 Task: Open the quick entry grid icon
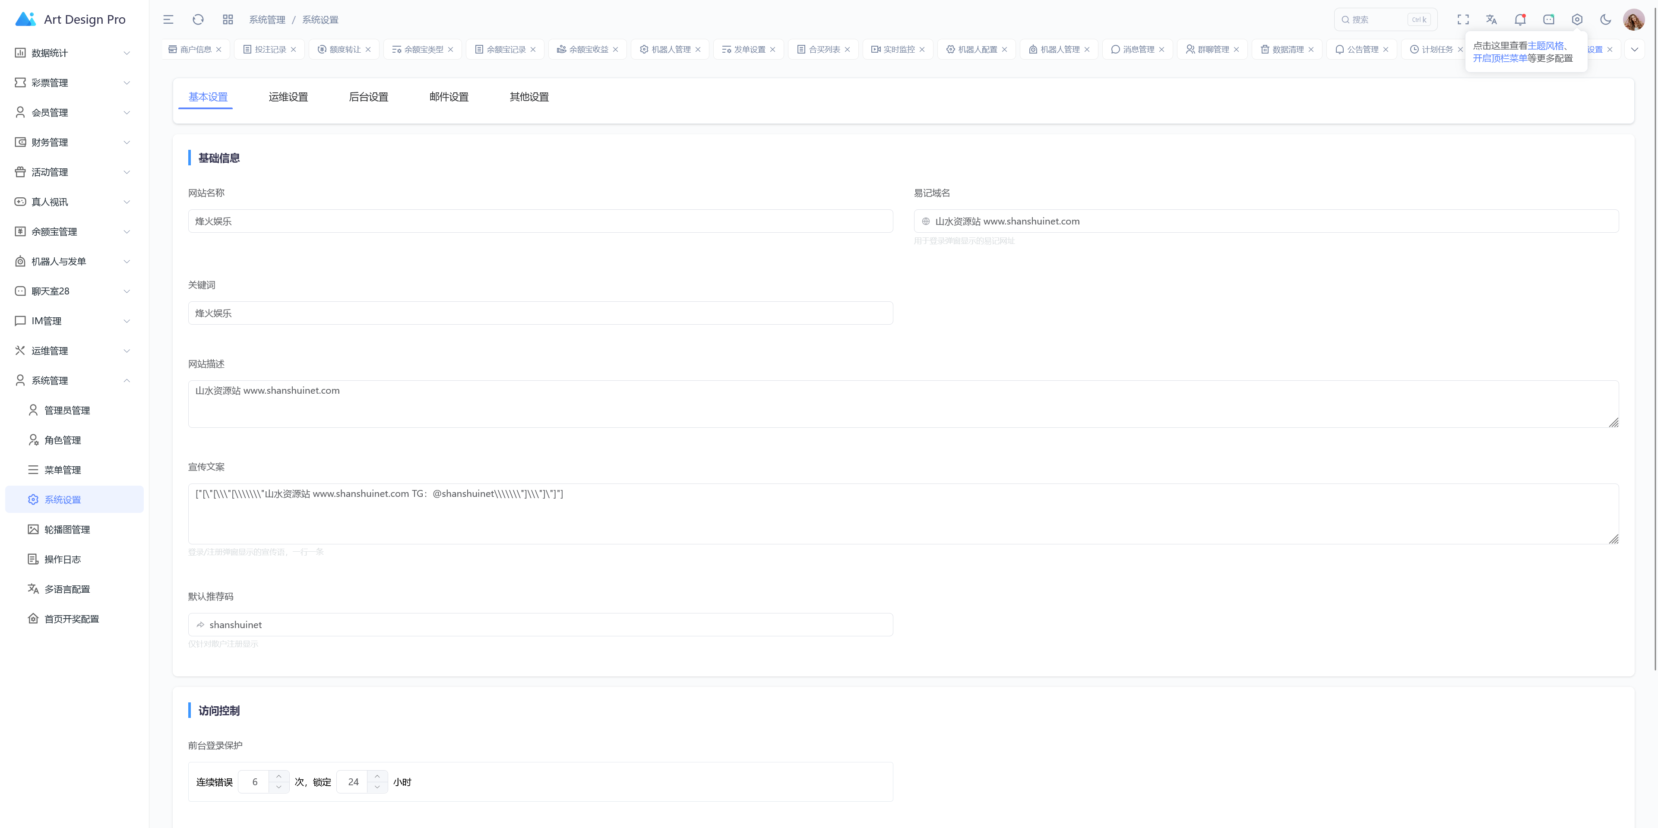228,19
